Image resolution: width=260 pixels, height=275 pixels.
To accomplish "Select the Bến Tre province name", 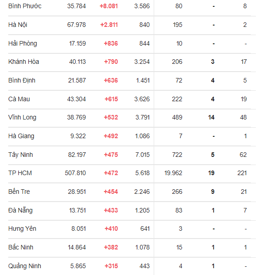I will pos(19,192).
